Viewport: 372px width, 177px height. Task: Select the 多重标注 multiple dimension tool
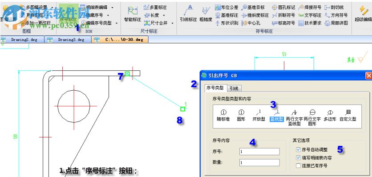pyautogui.click(x=155, y=8)
